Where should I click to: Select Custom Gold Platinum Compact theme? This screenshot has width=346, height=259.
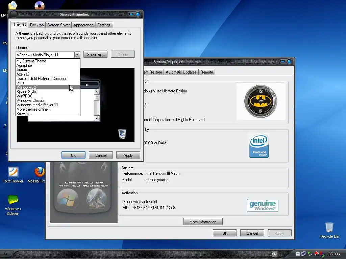(48, 79)
